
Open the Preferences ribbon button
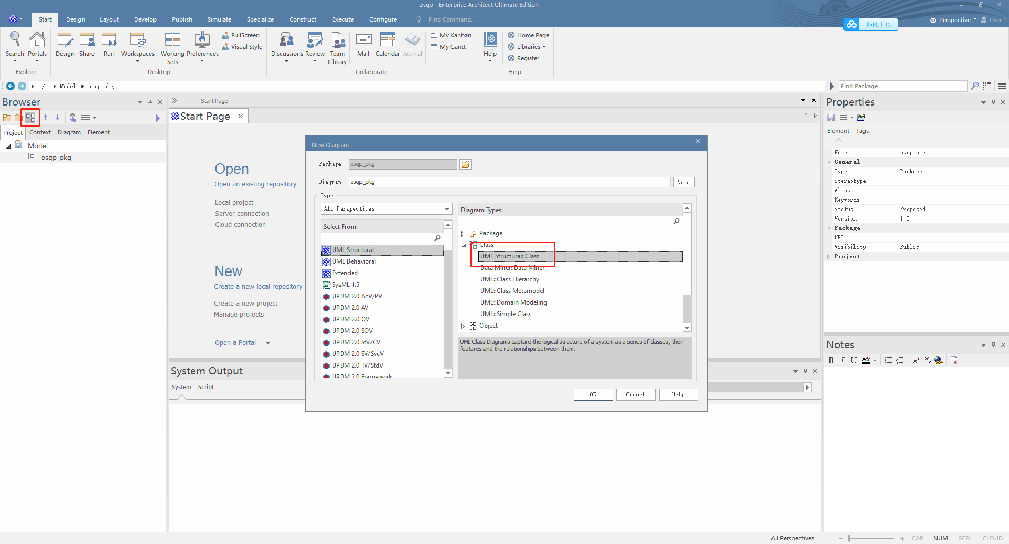(x=202, y=47)
